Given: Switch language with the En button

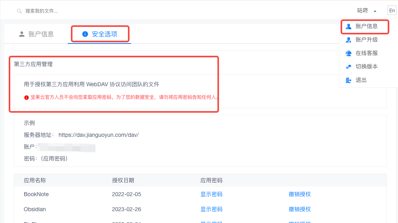Looking at the screenshot, I should (392, 11).
